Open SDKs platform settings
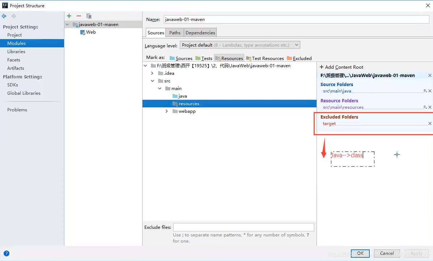Screen dimensions: 433x261 [x=12, y=85]
